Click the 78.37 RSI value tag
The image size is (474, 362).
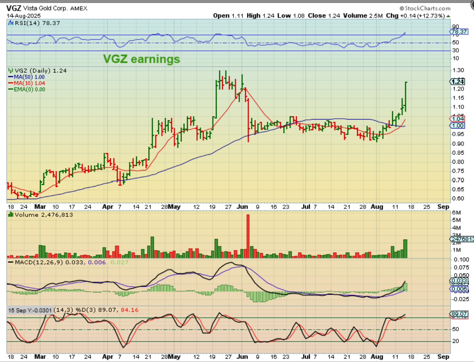click(460, 32)
